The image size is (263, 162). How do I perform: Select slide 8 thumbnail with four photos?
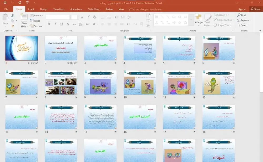pyautogui.click(x=61, y=83)
